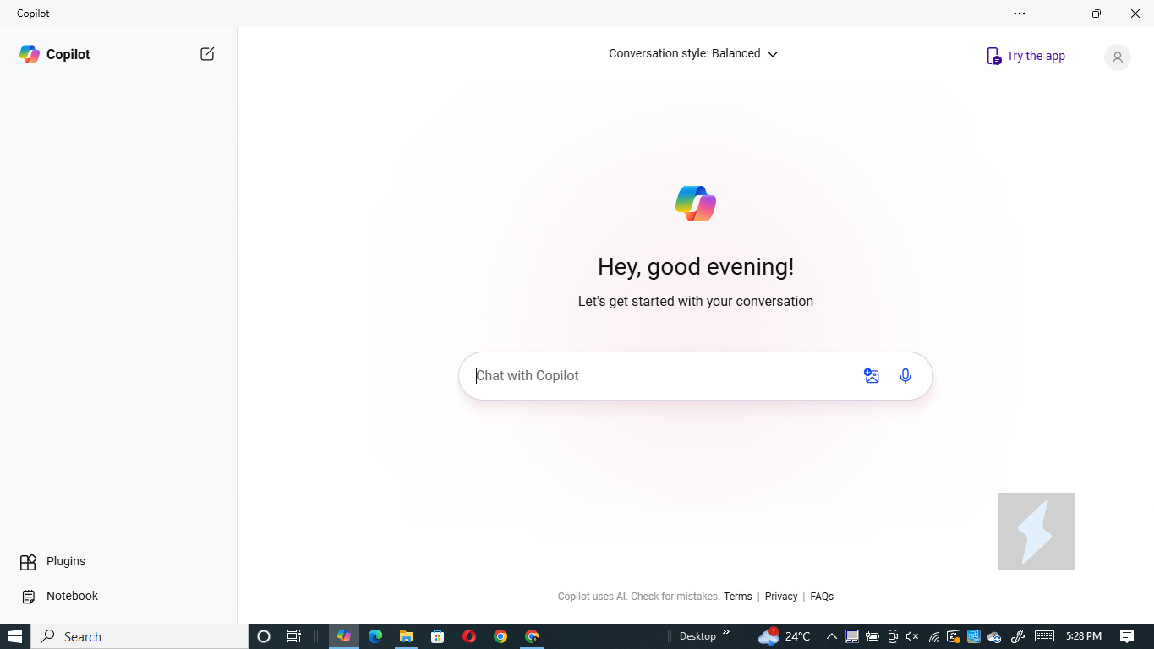Screen dimensions: 1154x649
Task: Click the muted volume speaker icon
Action: click(x=912, y=636)
